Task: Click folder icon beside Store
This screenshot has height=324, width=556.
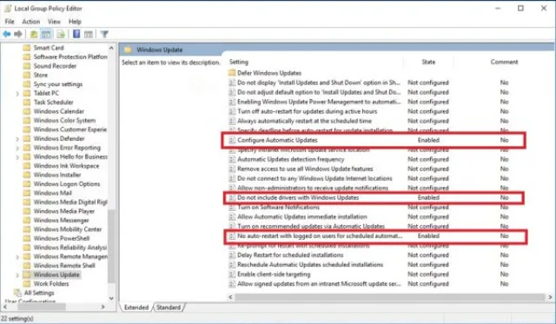Action: tap(27, 75)
